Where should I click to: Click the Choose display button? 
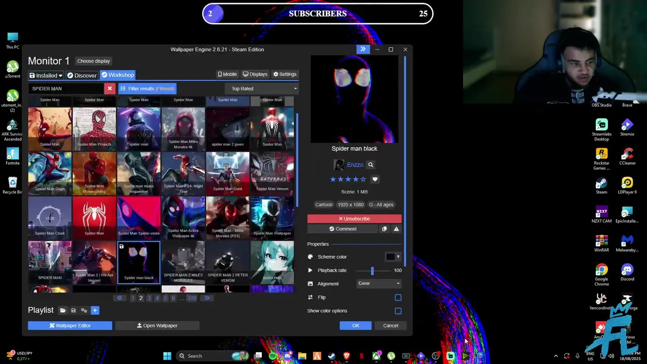[94, 61]
